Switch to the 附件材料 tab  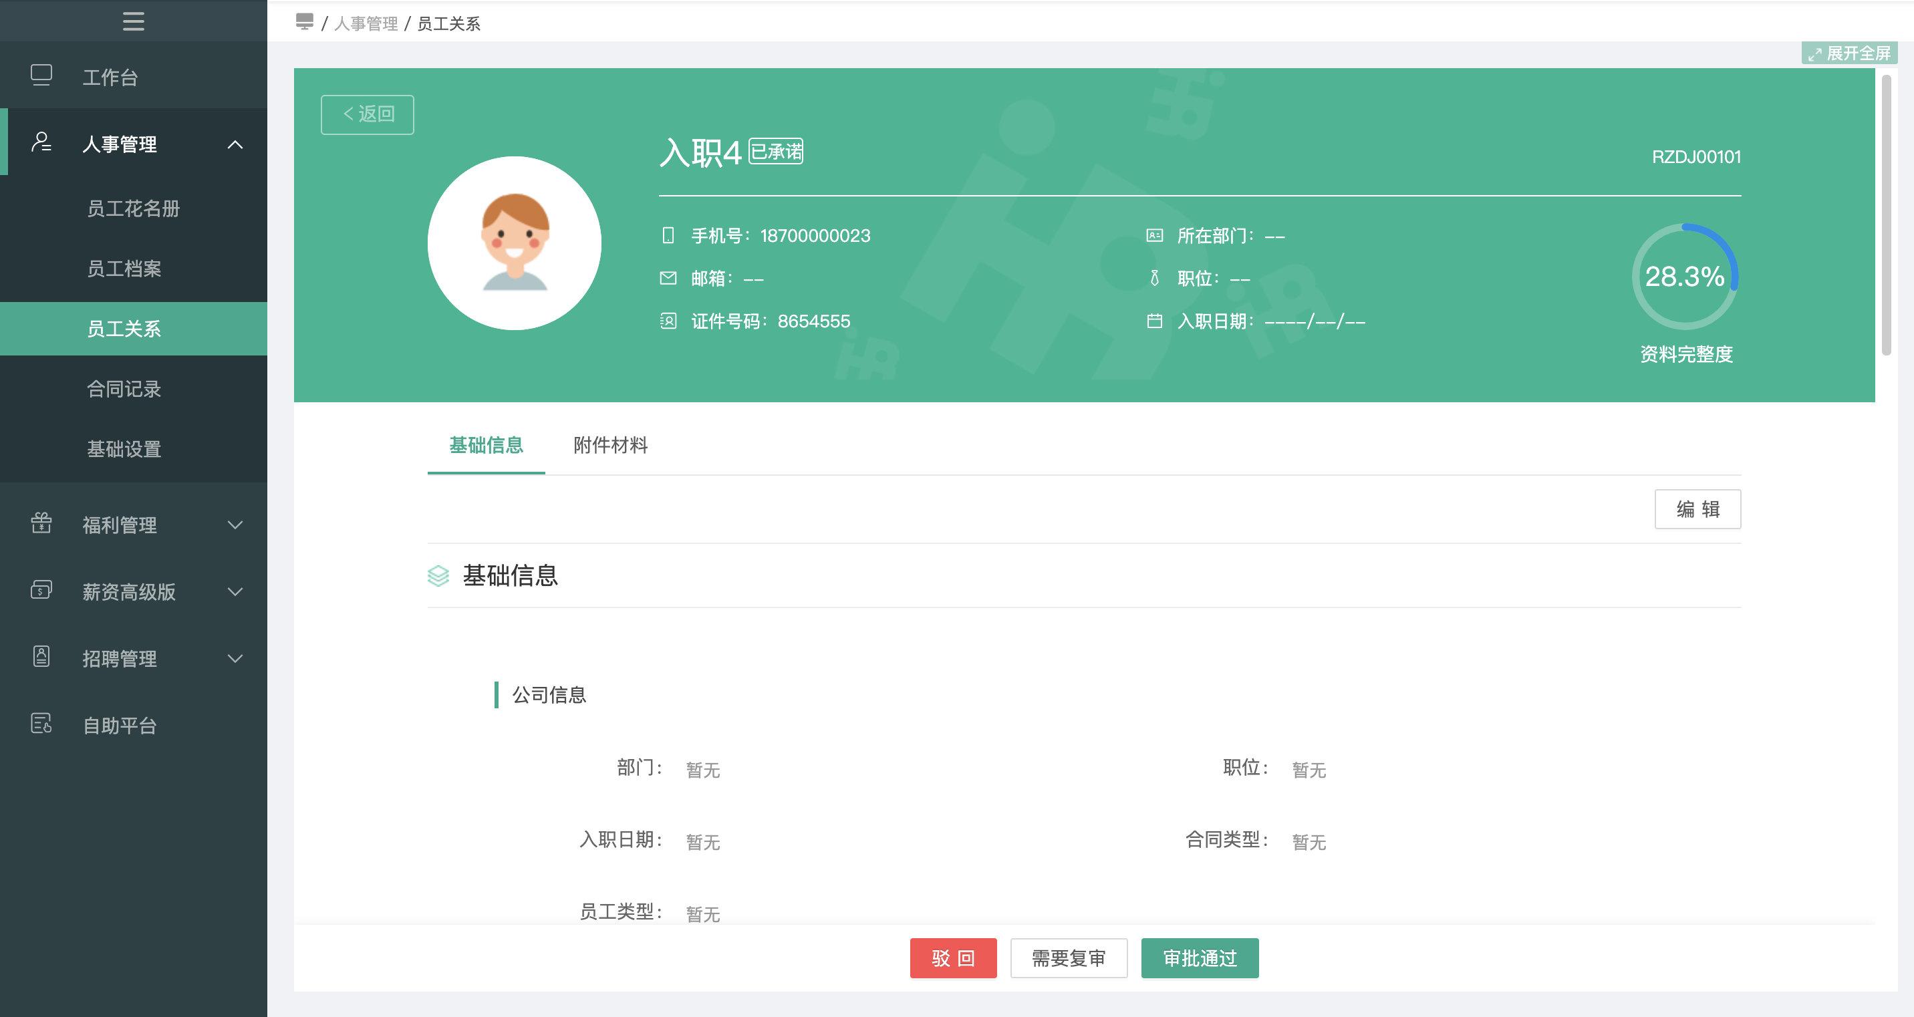click(611, 445)
